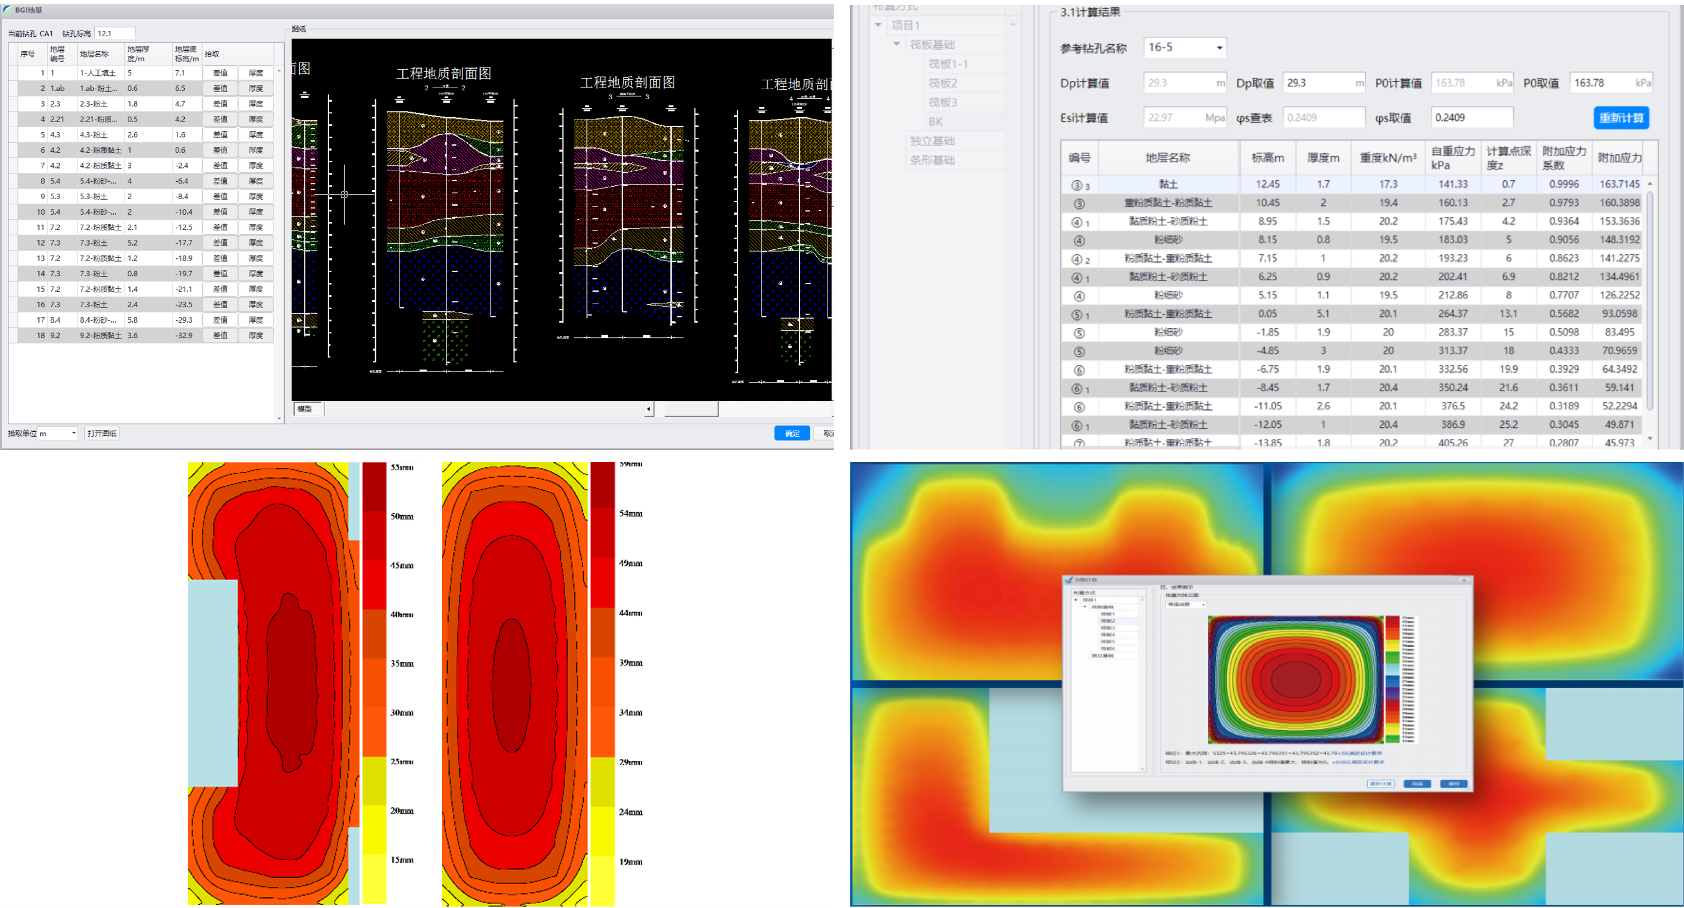Collapse the 筏板基础 tree node

coord(897,45)
